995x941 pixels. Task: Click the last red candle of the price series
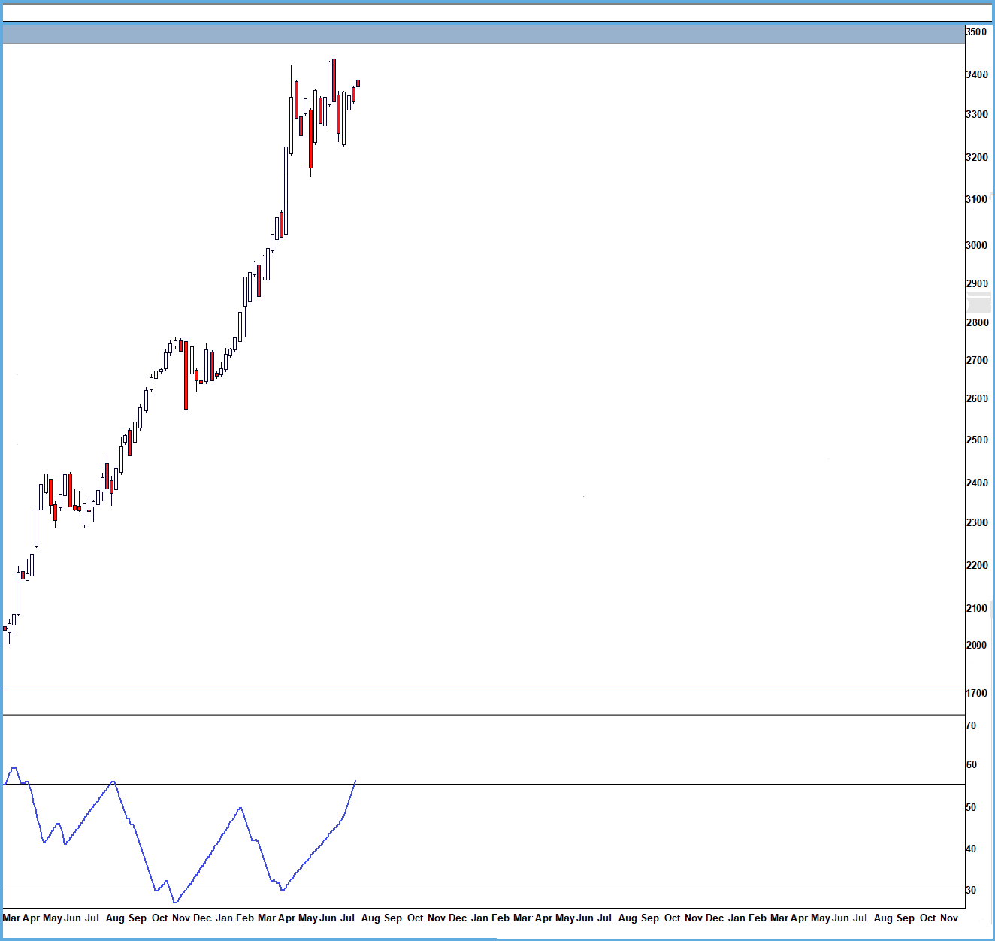pos(358,83)
